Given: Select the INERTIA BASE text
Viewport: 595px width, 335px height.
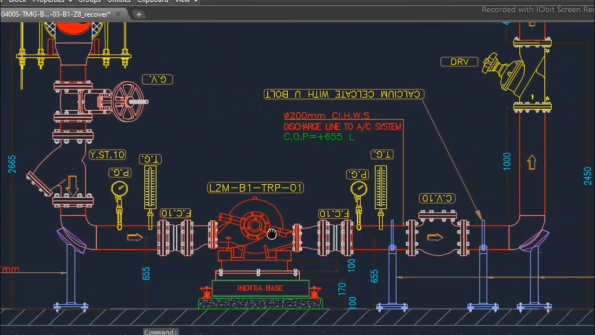Looking at the screenshot, I should (x=260, y=288).
